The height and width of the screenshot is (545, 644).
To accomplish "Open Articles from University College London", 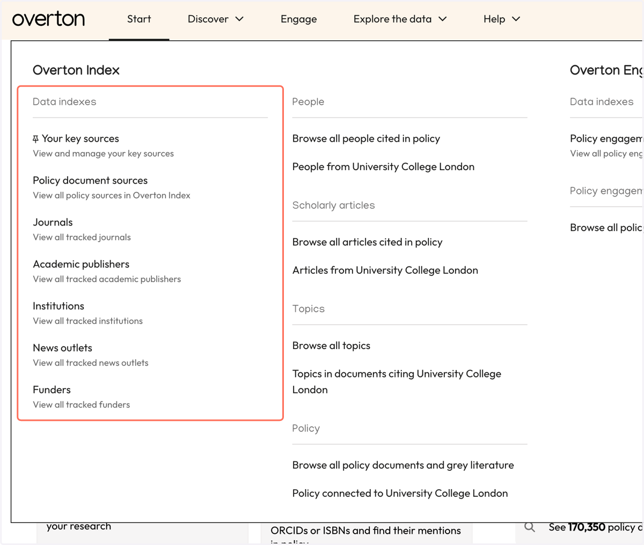I will [385, 270].
